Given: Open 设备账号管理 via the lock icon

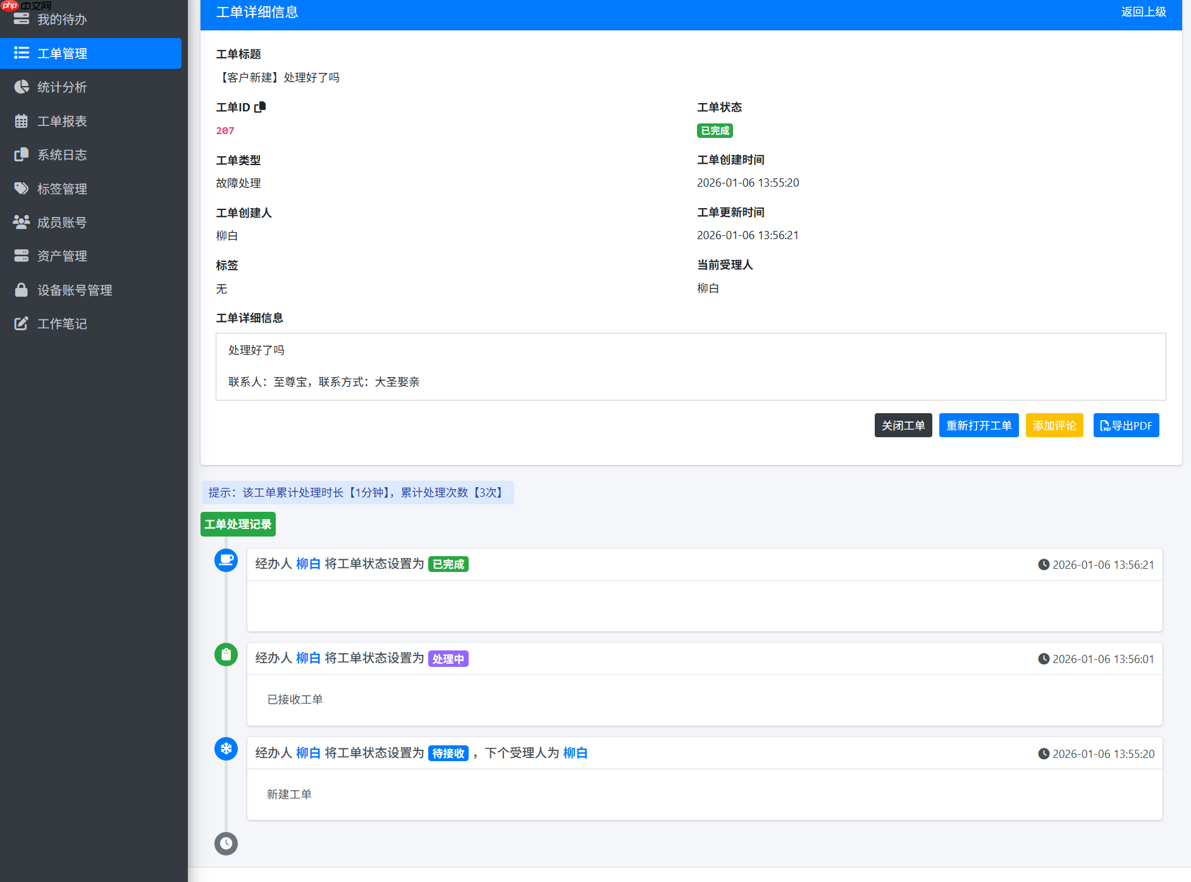Looking at the screenshot, I should coord(21,290).
